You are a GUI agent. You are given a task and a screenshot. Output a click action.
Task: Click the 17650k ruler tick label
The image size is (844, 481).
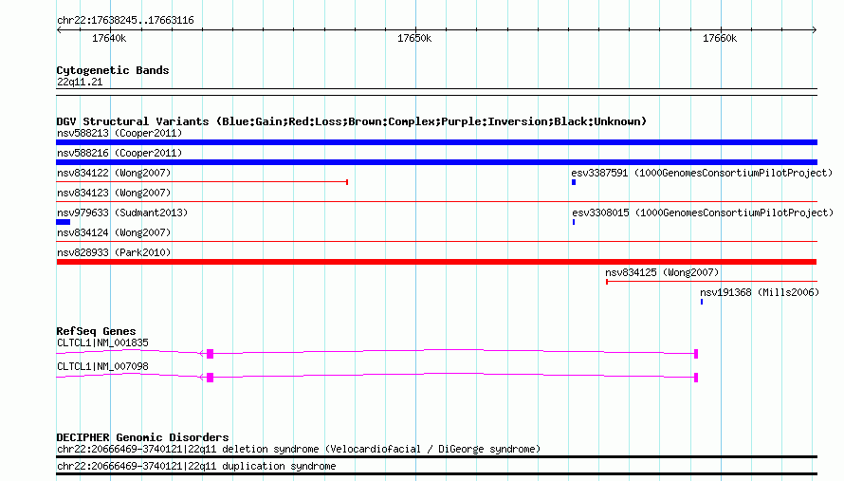(414, 38)
